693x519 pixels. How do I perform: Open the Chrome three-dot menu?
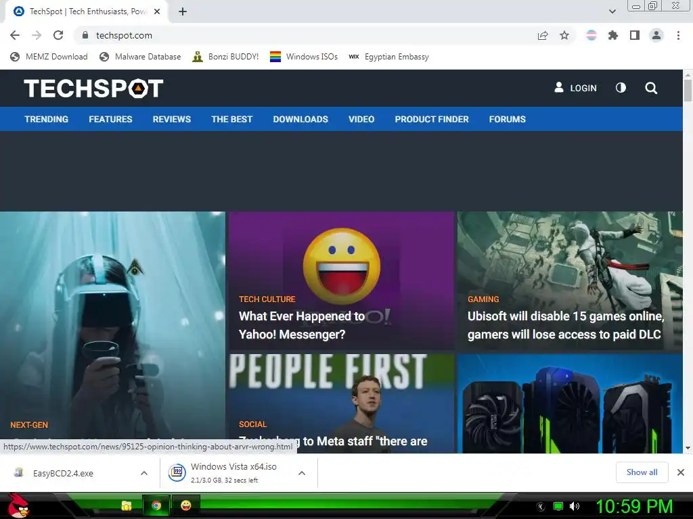click(x=678, y=35)
